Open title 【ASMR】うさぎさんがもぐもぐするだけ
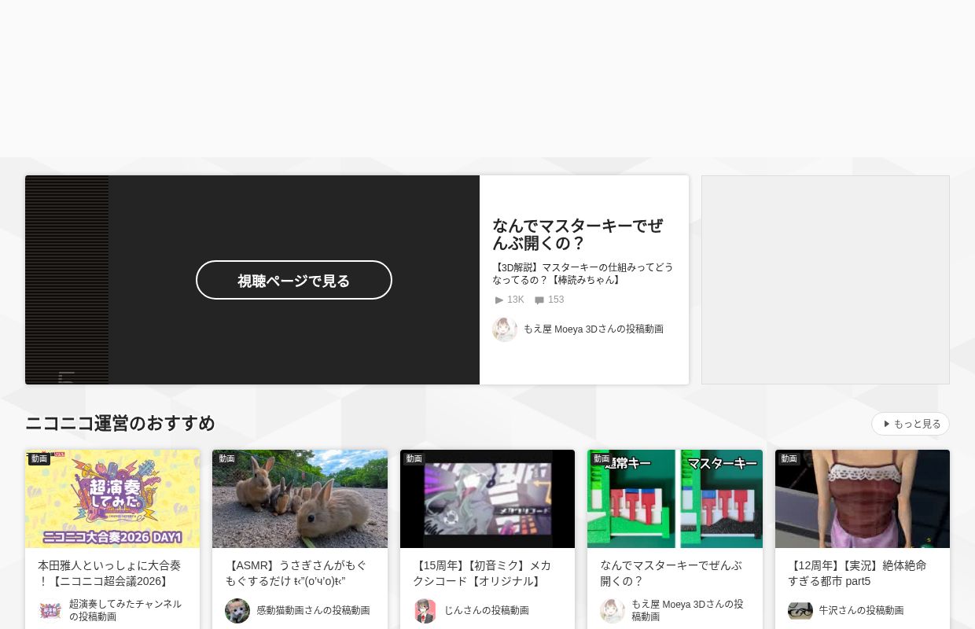975x629 pixels. 296,573
